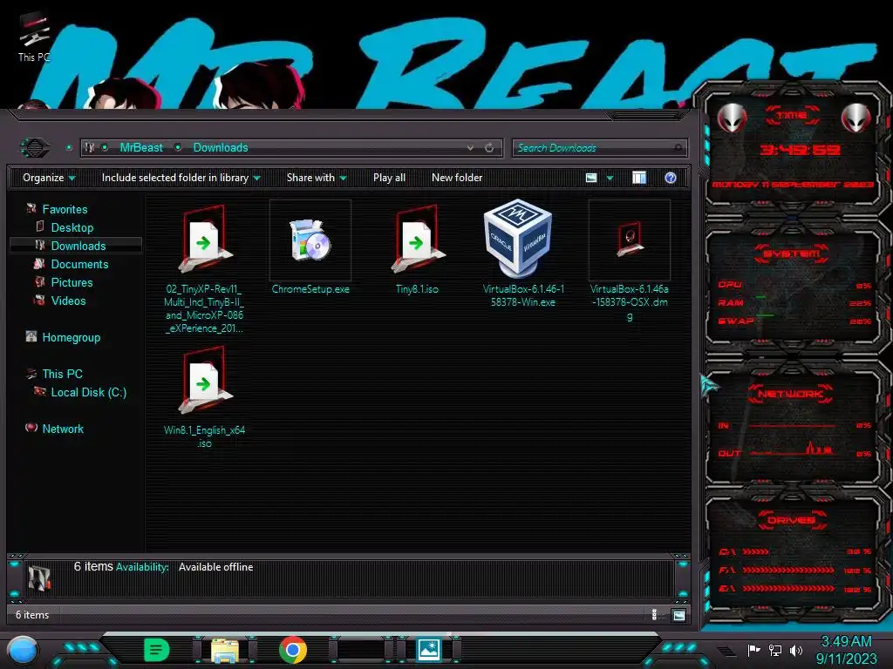Select the VirtualBox OSX.dmg file icon
The image size is (893, 669).
point(630,239)
